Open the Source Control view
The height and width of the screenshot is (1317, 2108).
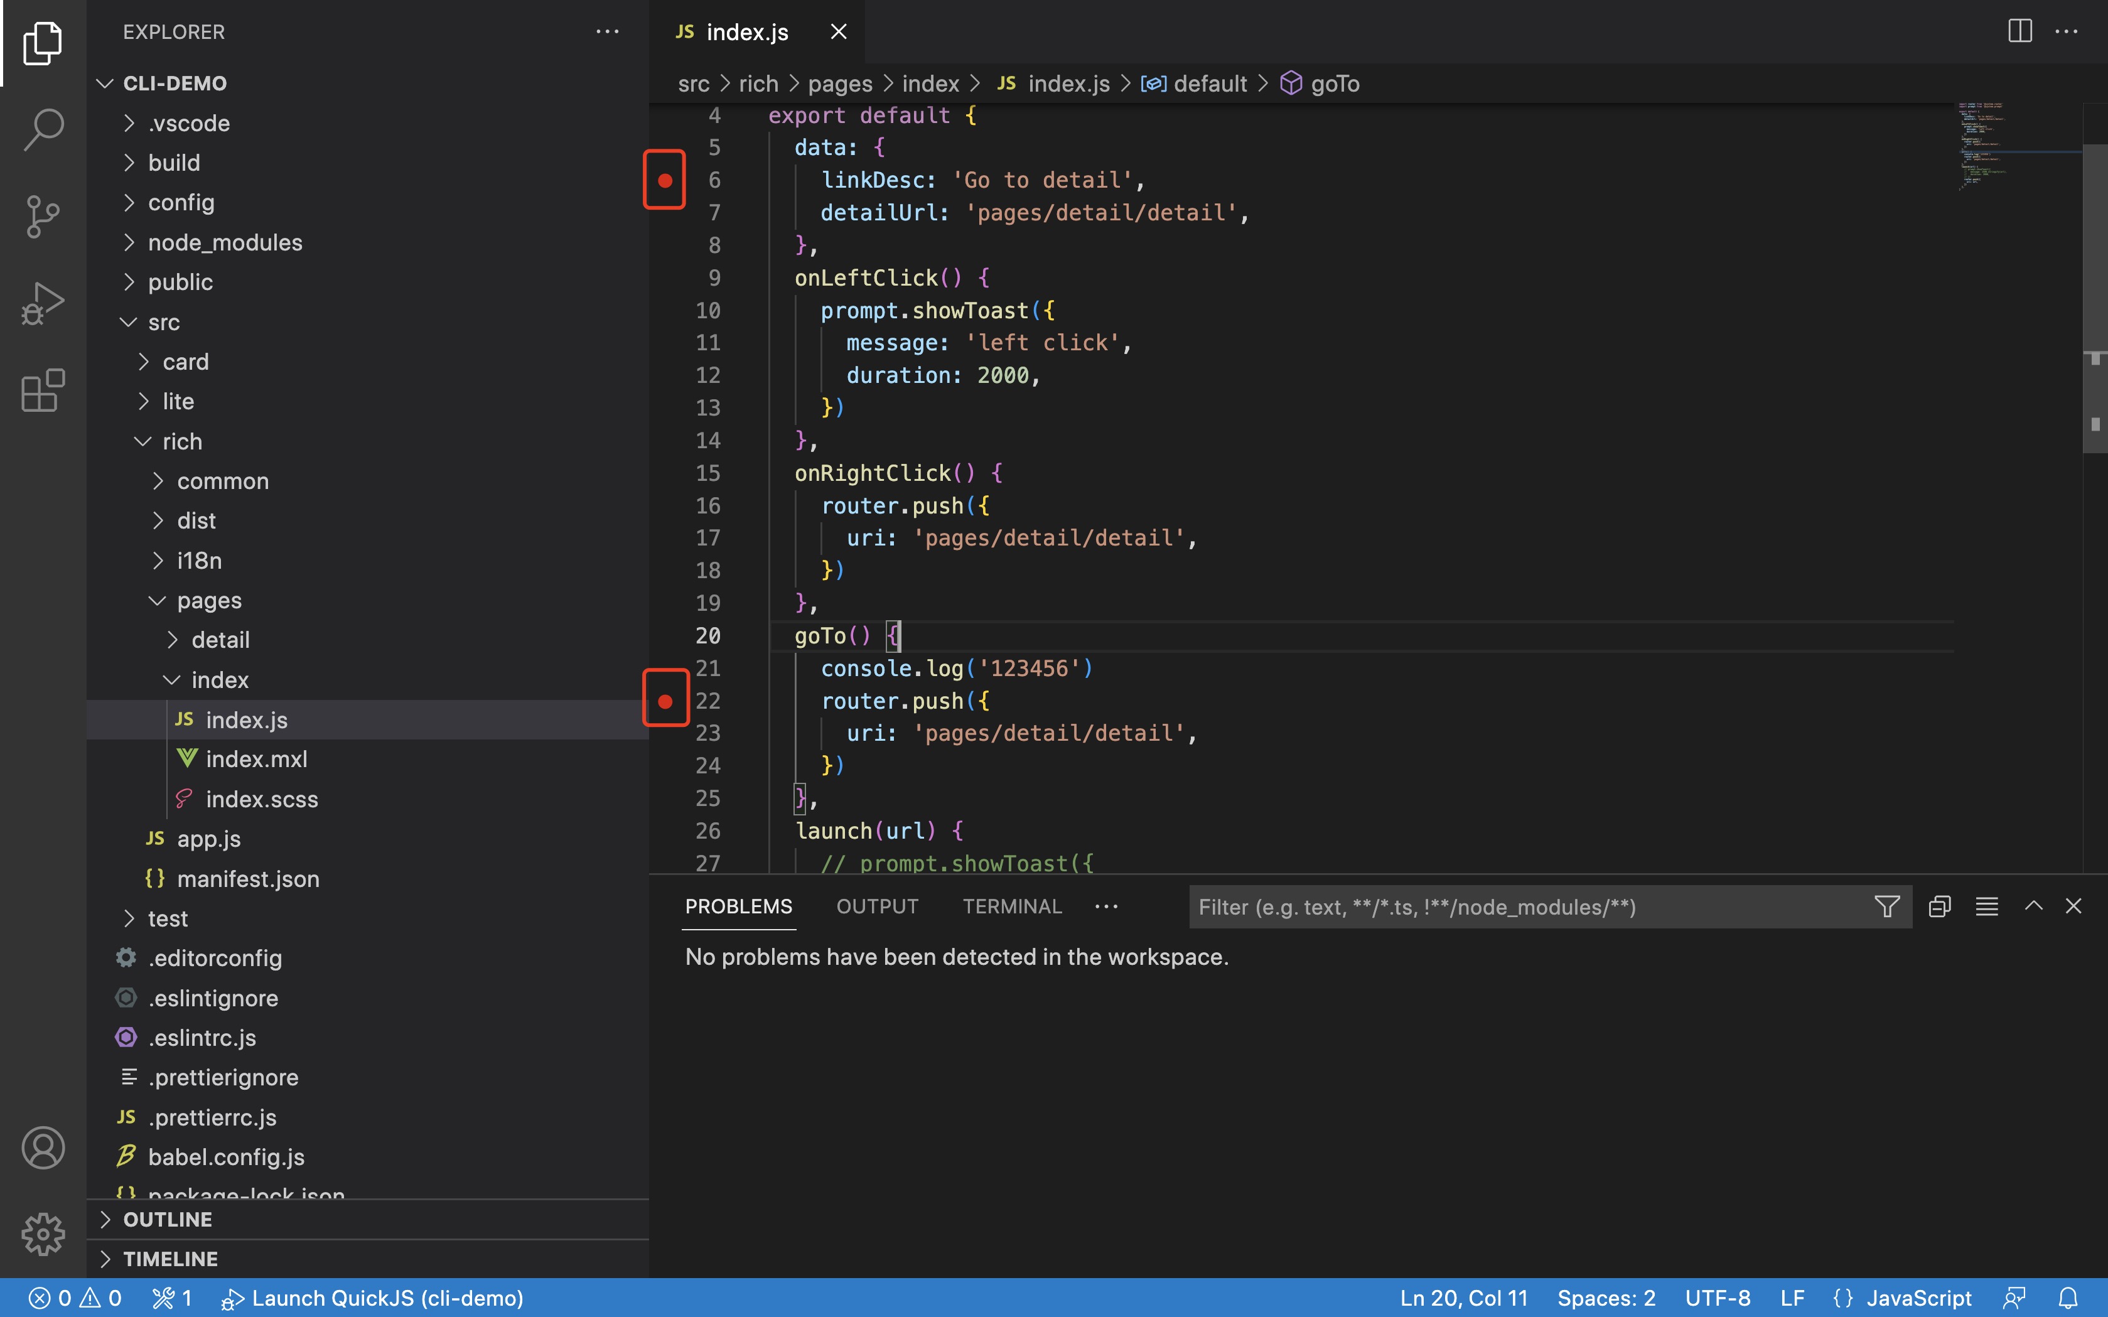coord(43,216)
